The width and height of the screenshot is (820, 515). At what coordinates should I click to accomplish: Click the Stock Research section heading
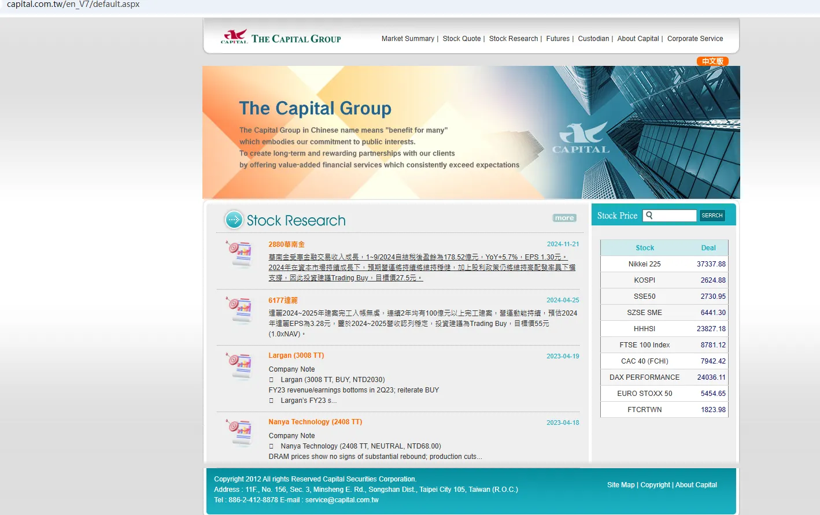click(x=296, y=220)
